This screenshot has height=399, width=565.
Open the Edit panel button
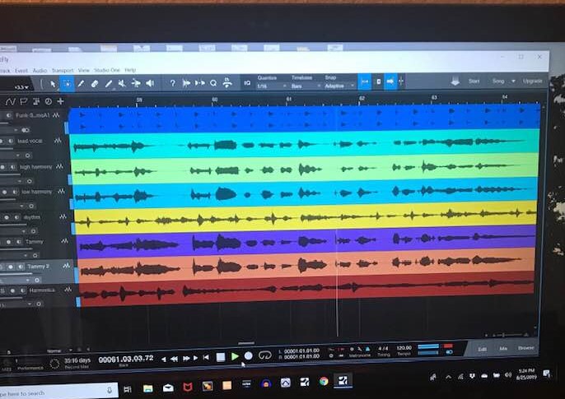[482, 350]
